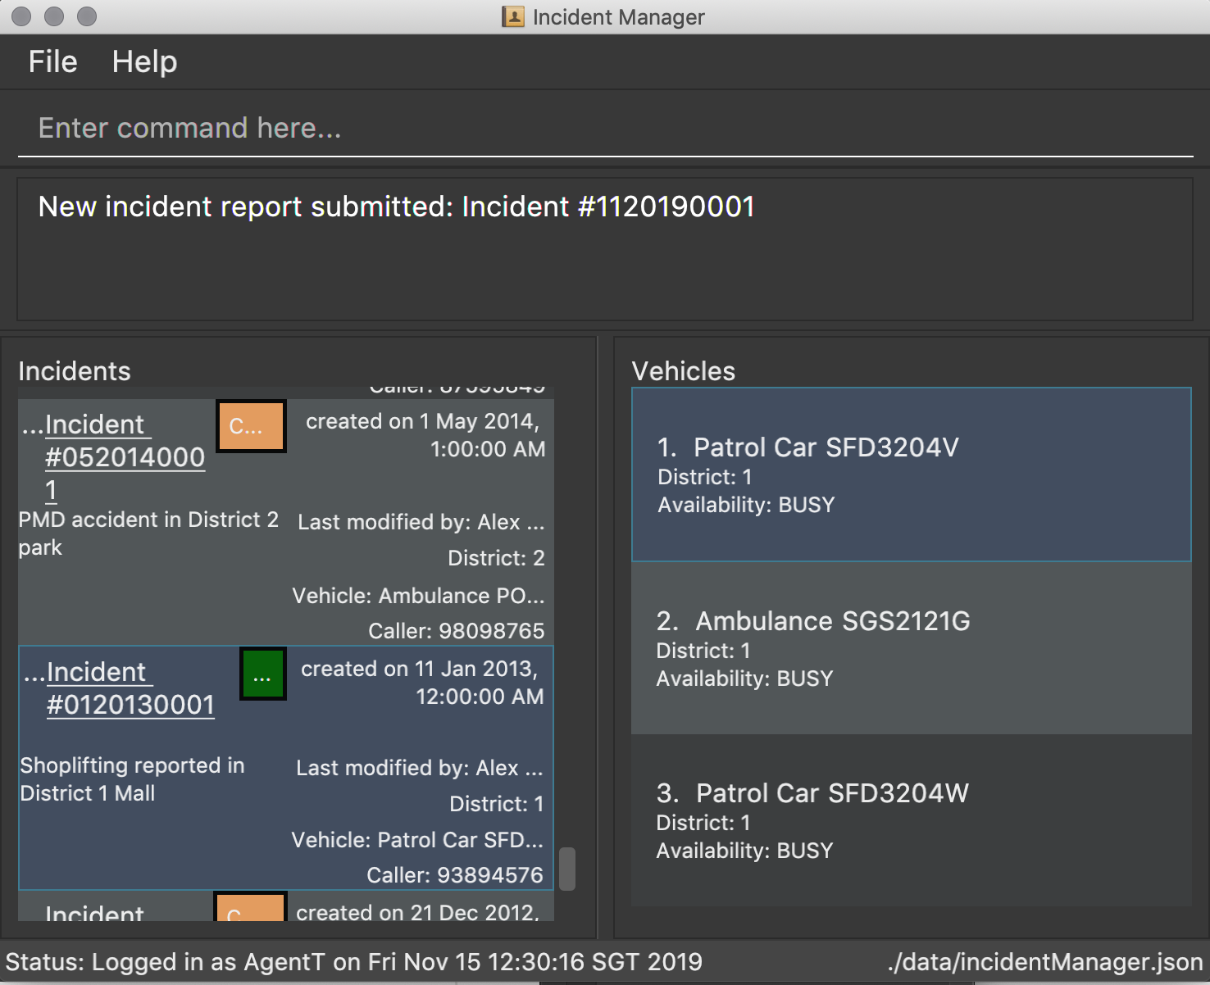Image resolution: width=1210 pixels, height=985 pixels.
Task: Click 'created on 11 Jan 2013' timestamp
Action: (421, 683)
